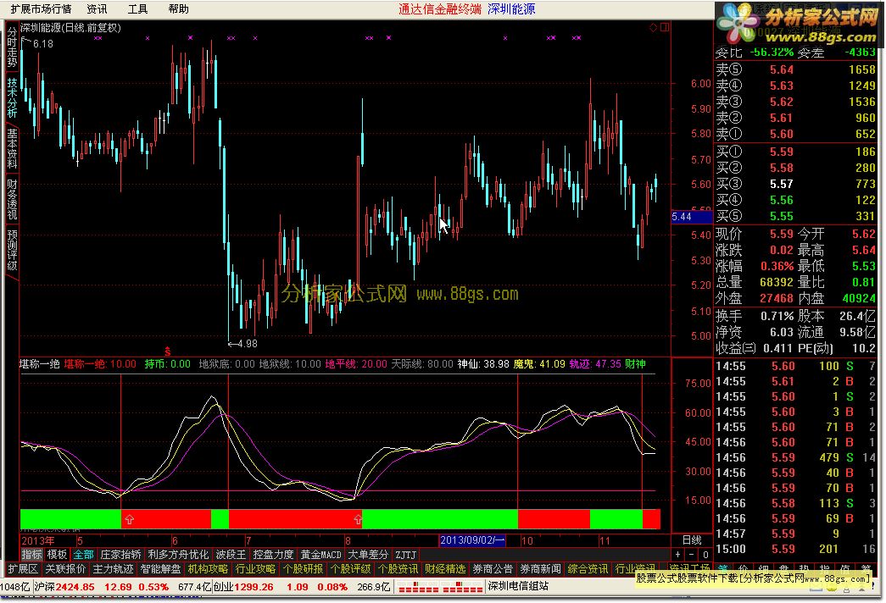The image size is (886, 603).
Task: Apply the 黄金MACD indicator
Action: click(x=321, y=555)
